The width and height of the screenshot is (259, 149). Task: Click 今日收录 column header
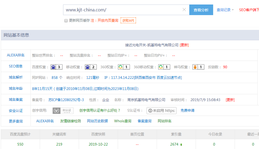pos(215,134)
